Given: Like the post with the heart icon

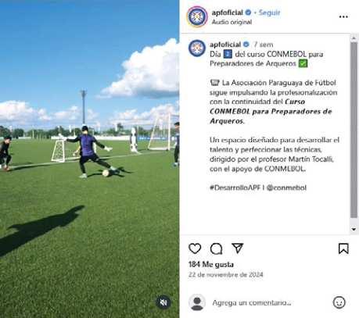Looking at the screenshot, I should click(x=195, y=248).
